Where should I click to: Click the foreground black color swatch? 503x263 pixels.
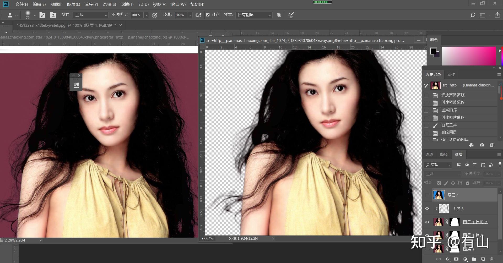(433, 51)
